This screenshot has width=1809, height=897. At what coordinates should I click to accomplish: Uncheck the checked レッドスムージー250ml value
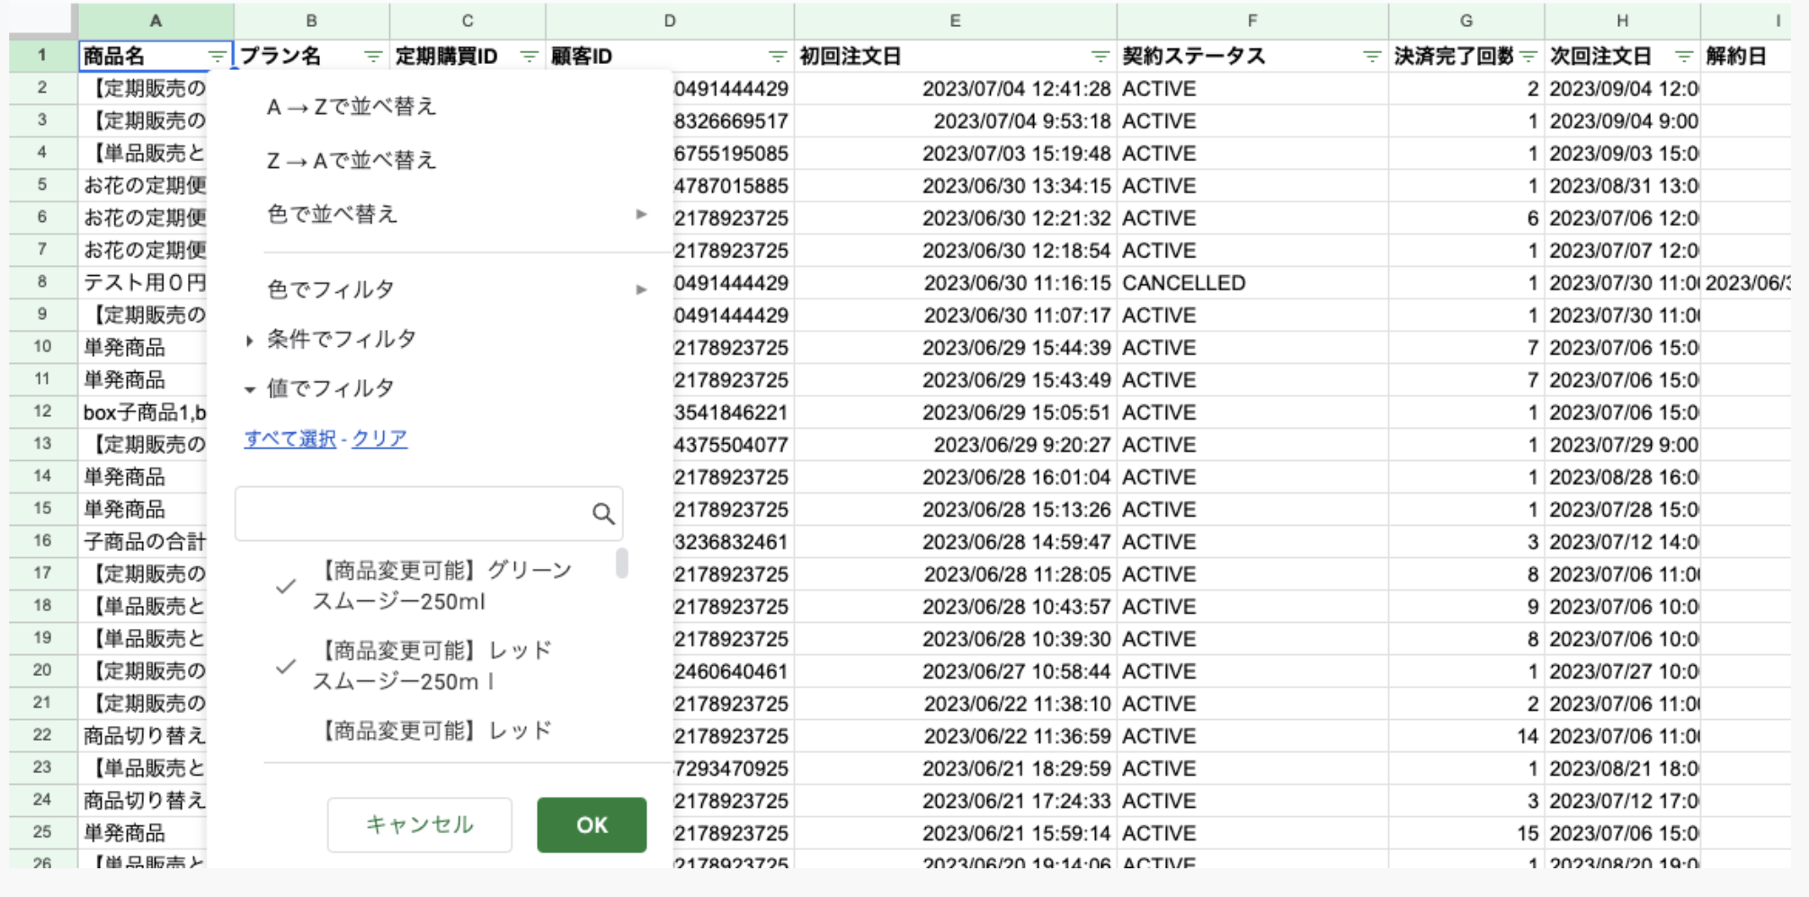286,667
